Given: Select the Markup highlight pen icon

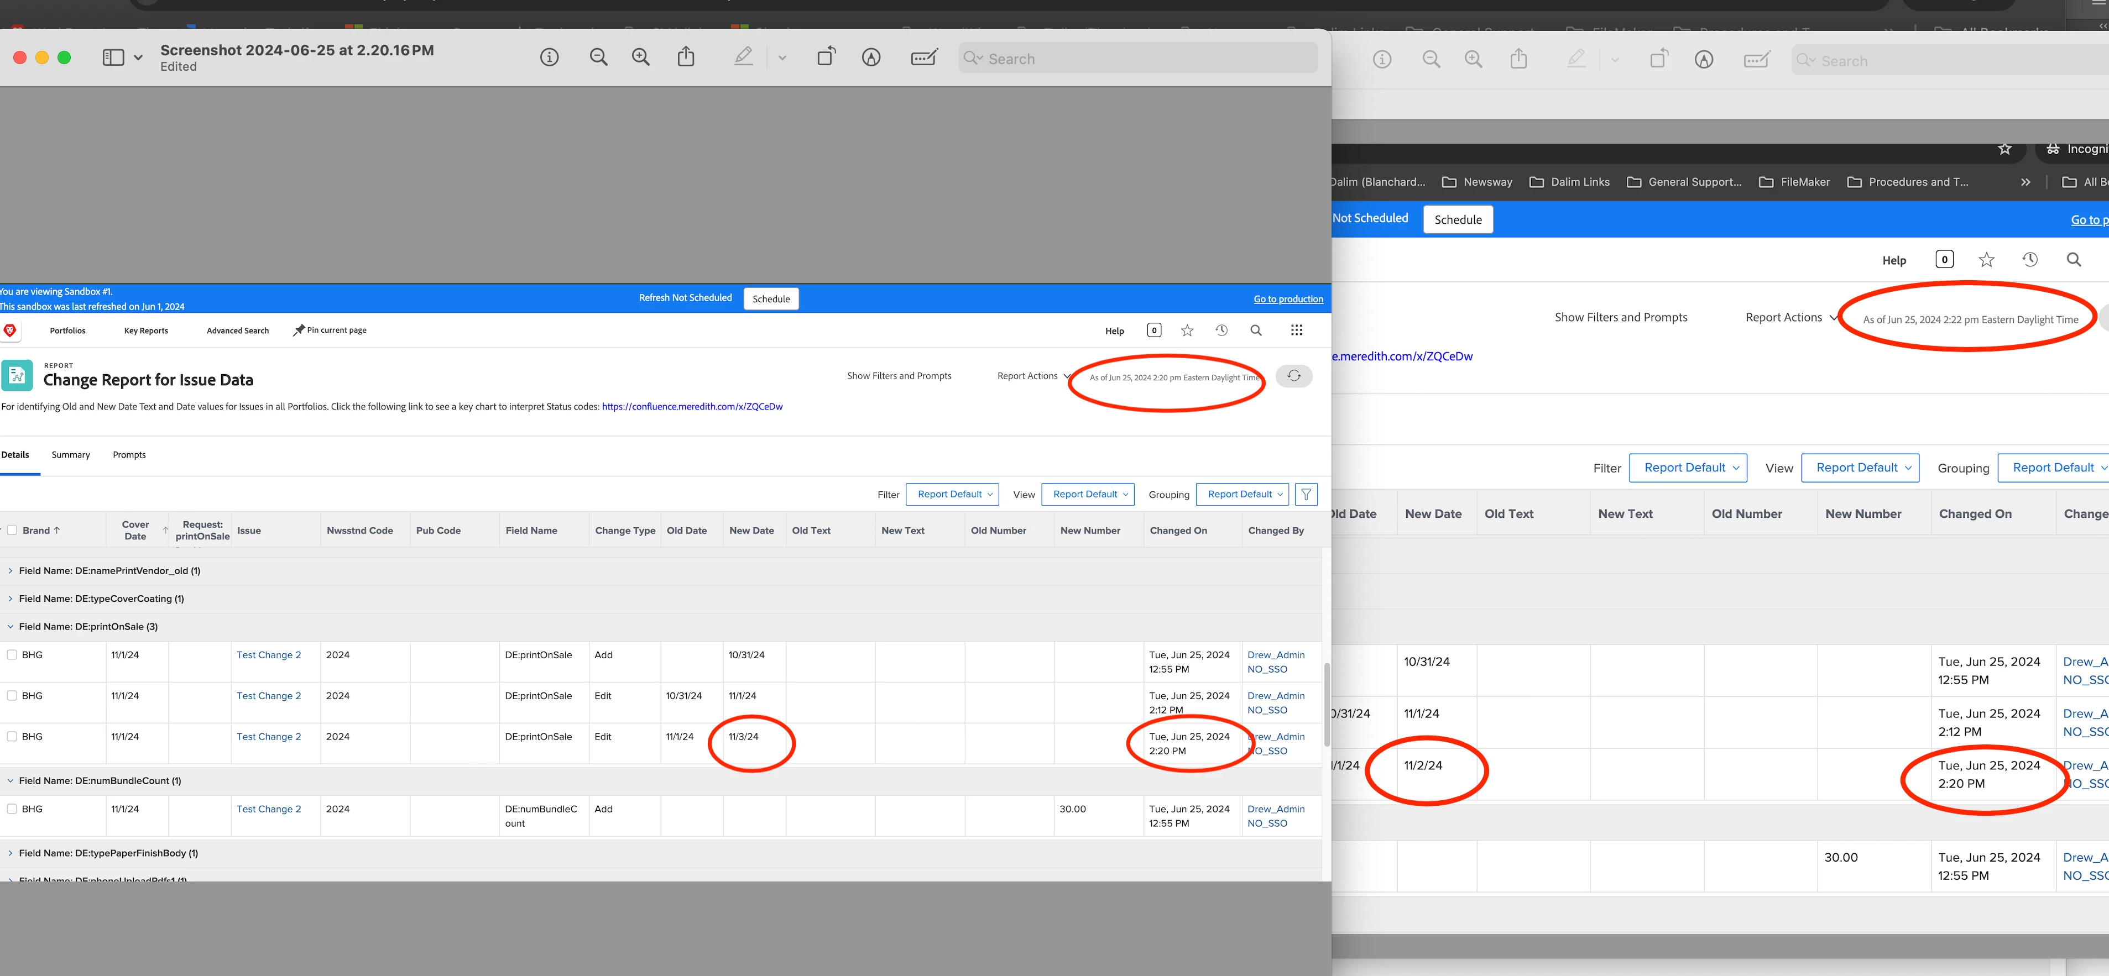Looking at the screenshot, I should pos(743,57).
